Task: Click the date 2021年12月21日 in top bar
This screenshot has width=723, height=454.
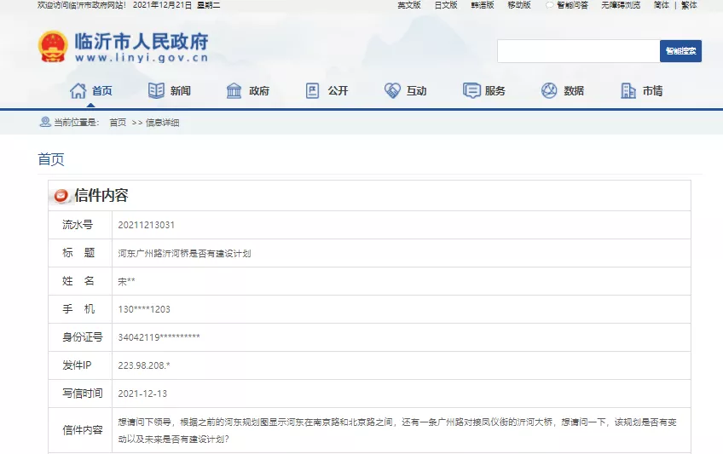Action: pyautogui.click(x=162, y=5)
